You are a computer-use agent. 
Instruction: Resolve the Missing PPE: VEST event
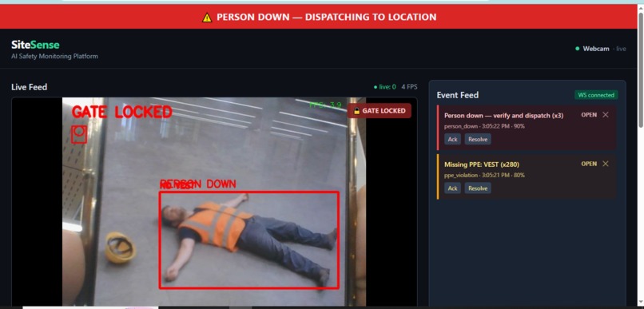pyautogui.click(x=478, y=188)
